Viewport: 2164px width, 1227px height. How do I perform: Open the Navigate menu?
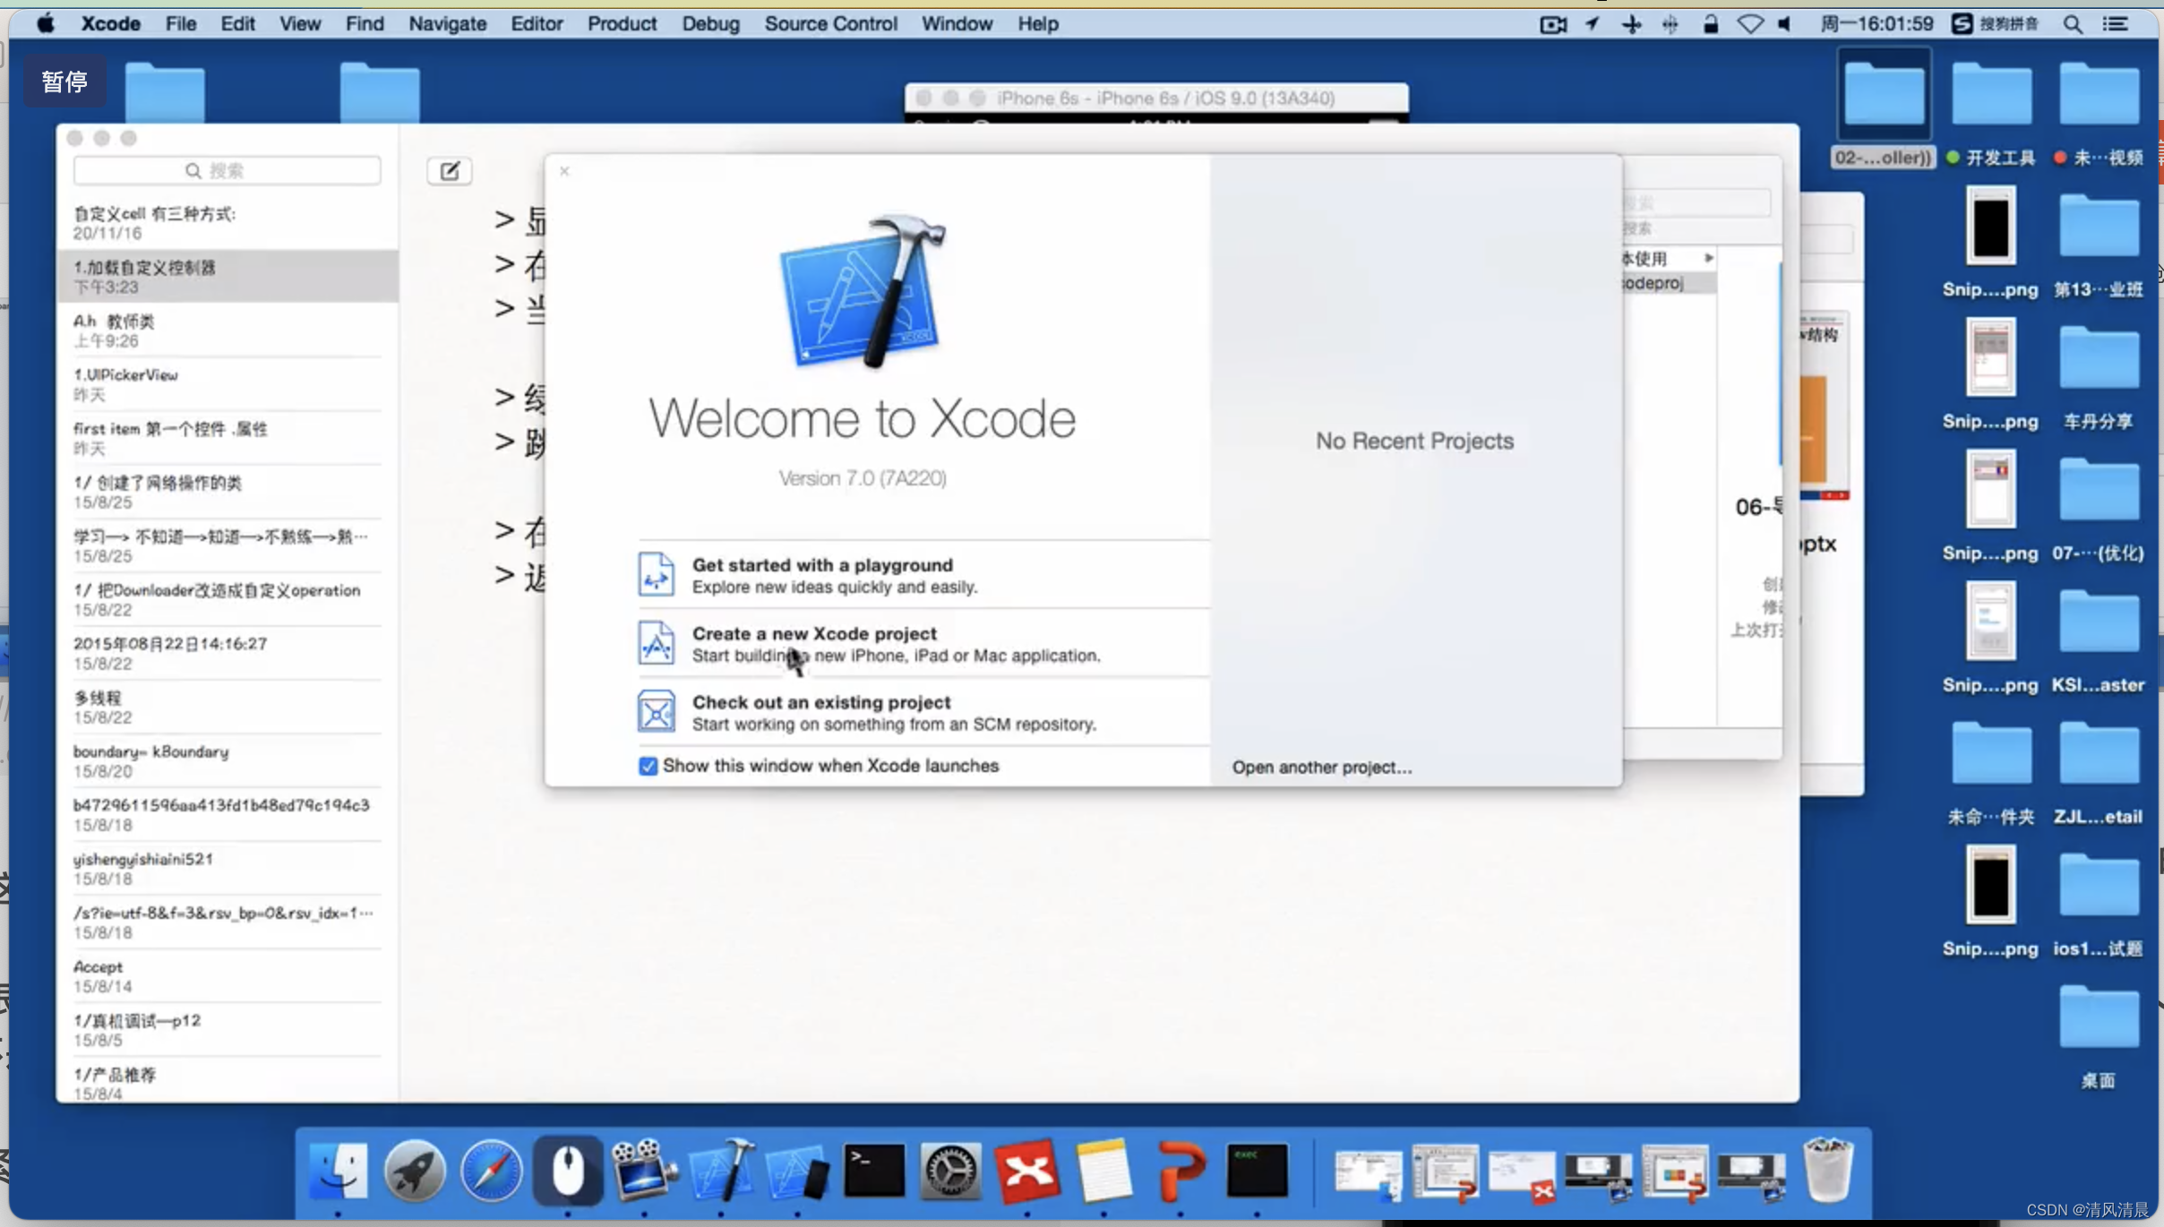[x=447, y=24]
